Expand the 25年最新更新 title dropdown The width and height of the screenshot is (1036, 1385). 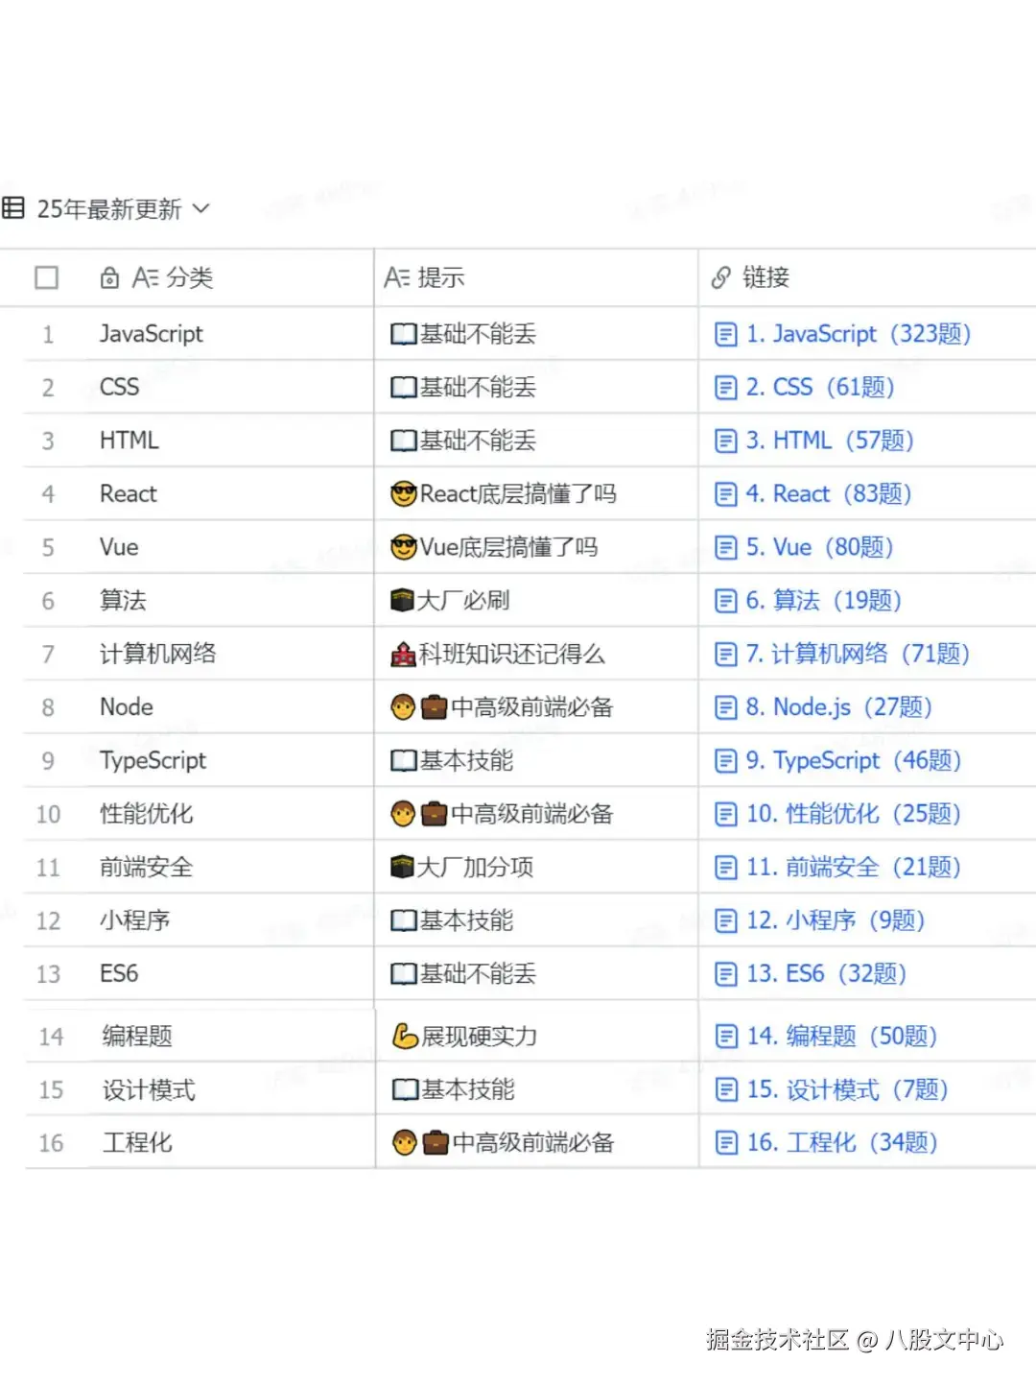point(201,209)
